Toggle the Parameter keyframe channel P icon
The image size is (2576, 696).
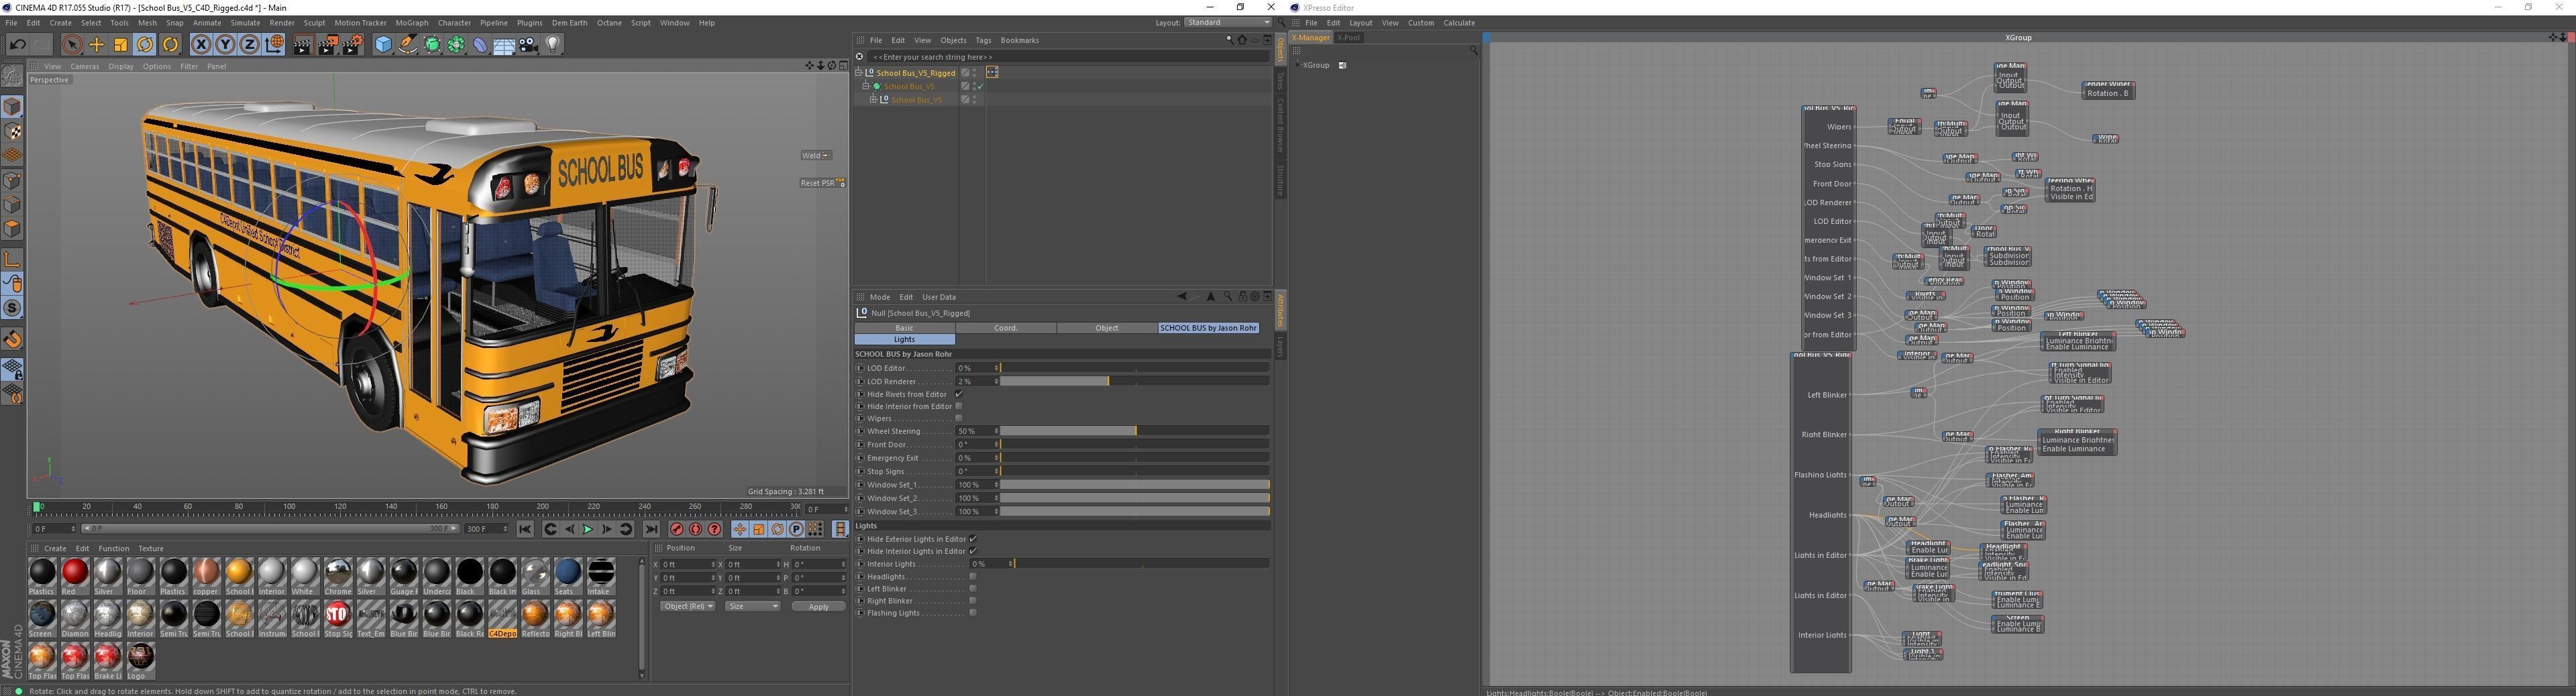[x=797, y=529]
